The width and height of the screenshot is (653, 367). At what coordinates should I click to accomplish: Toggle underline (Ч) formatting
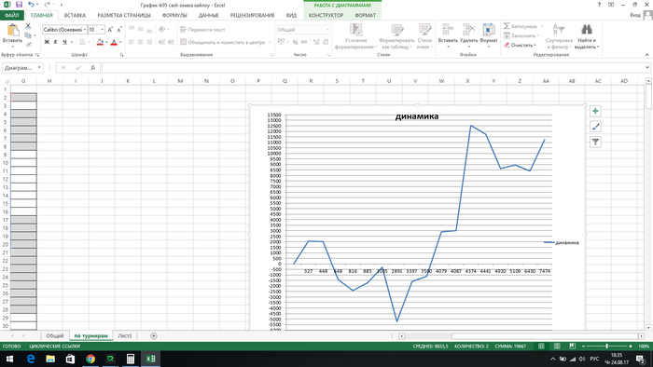(64, 42)
